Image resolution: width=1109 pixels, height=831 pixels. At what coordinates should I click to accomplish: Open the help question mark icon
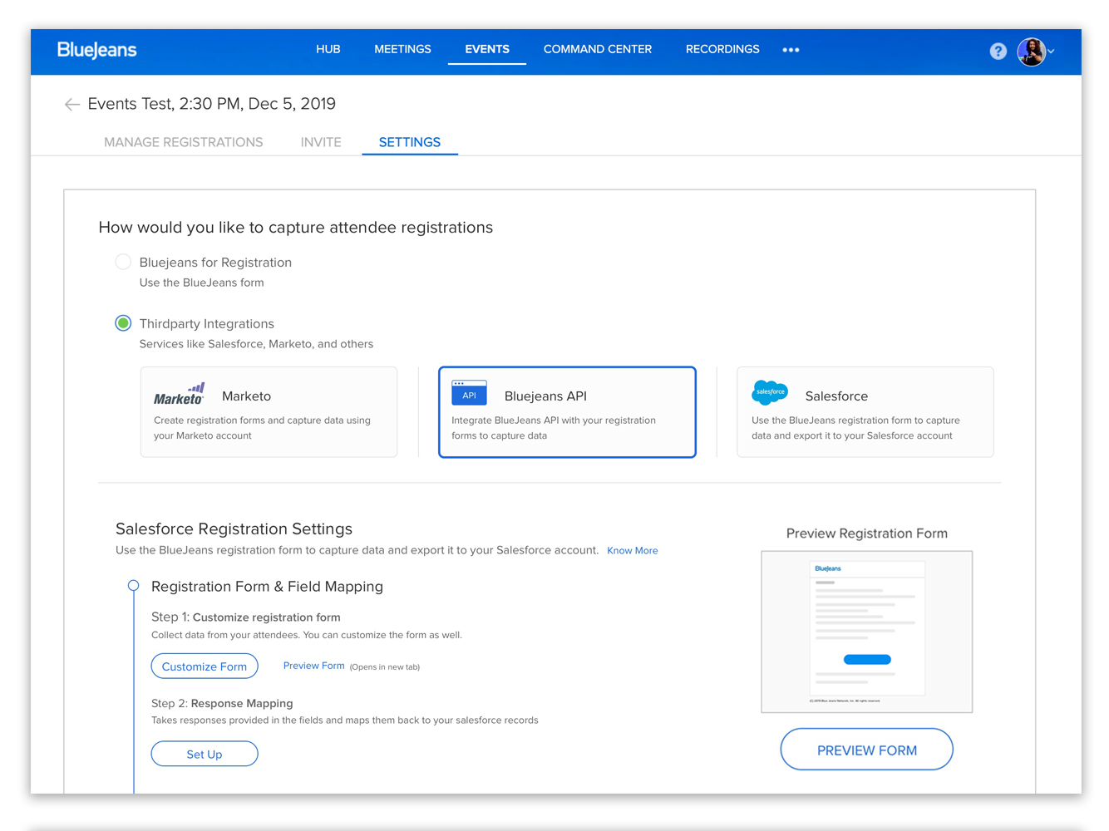click(998, 51)
